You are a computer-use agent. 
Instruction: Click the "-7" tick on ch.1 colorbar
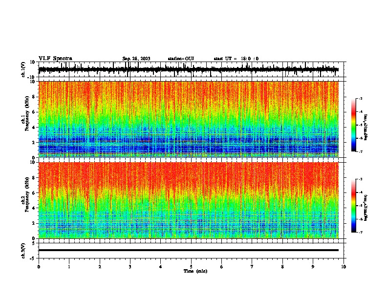coord(360,151)
